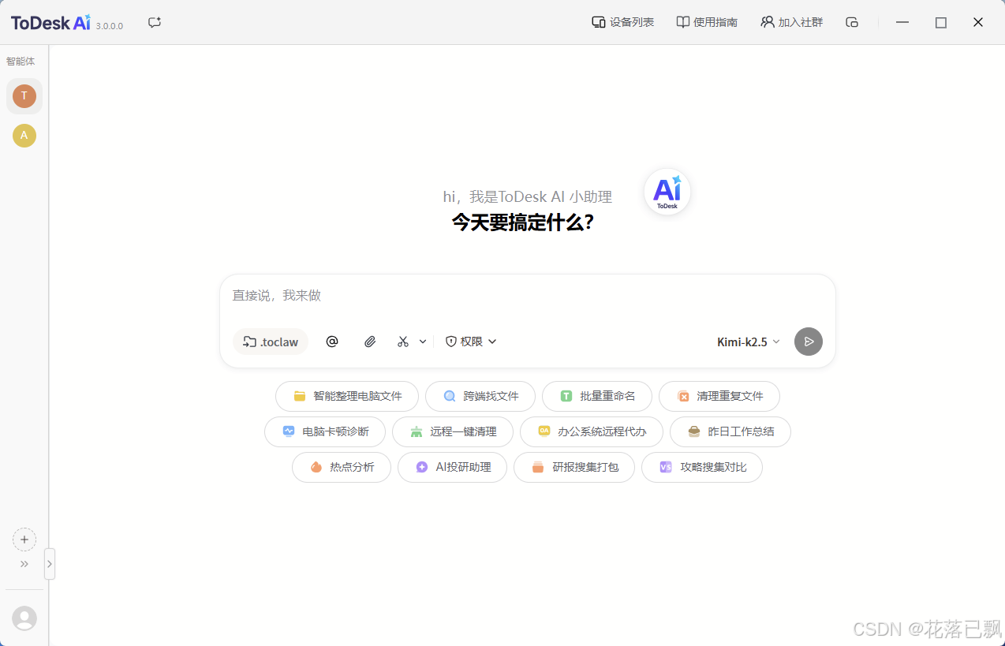Choose 清理重复文件 suggestion
Image resolution: width=1005 pixels, height=646 pixels.
[x=719, y=396]
